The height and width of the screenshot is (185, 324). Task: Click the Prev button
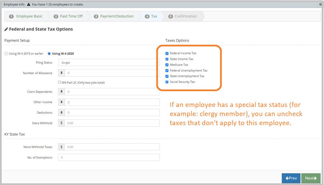tap(291, 178)
